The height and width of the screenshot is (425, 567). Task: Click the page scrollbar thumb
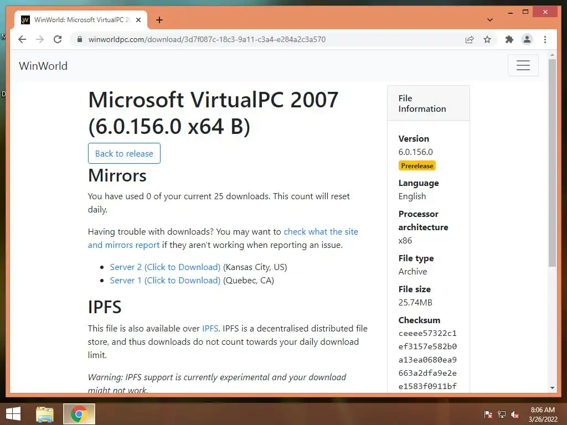[552, 163]
